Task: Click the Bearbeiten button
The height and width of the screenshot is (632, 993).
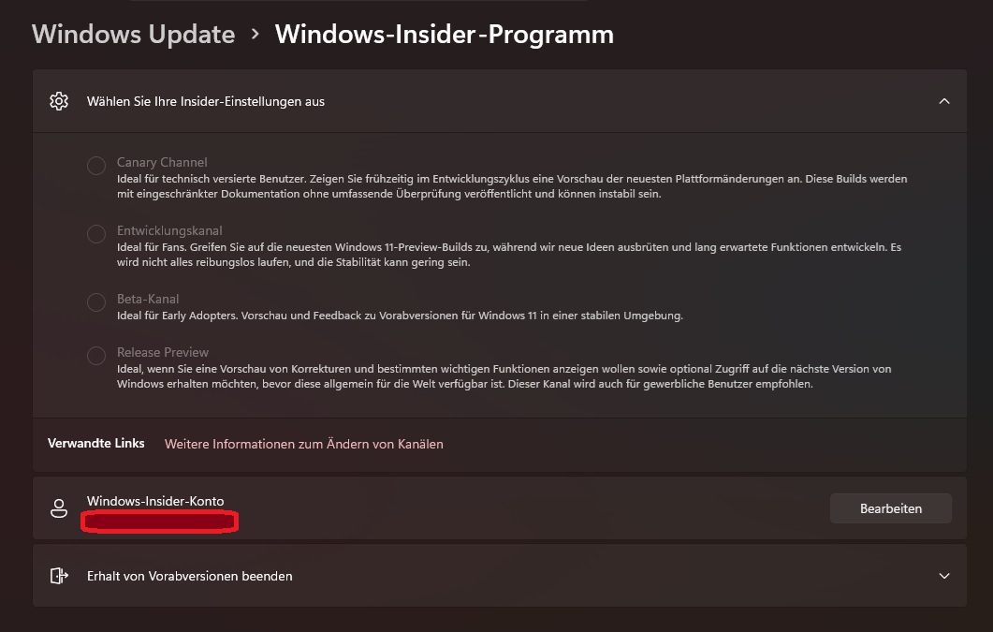Action: (890, 508)
